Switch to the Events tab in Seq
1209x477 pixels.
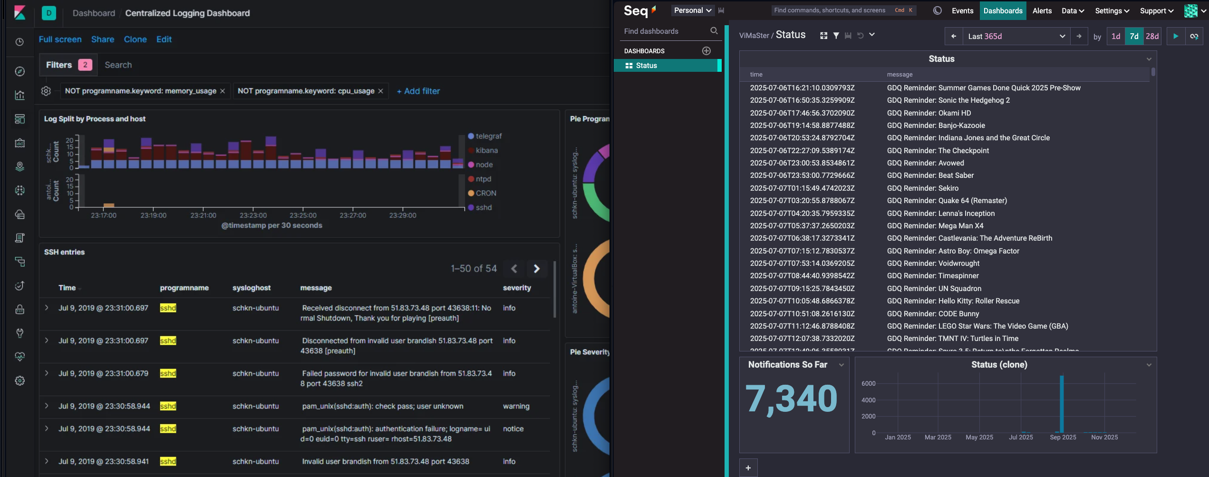(x=962, y=10)
